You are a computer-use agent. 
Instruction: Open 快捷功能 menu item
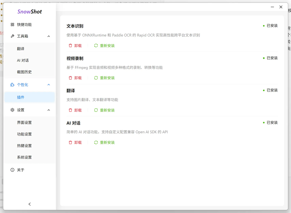(x=29, y=24)
